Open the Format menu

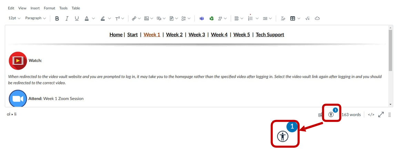[50, 8]
